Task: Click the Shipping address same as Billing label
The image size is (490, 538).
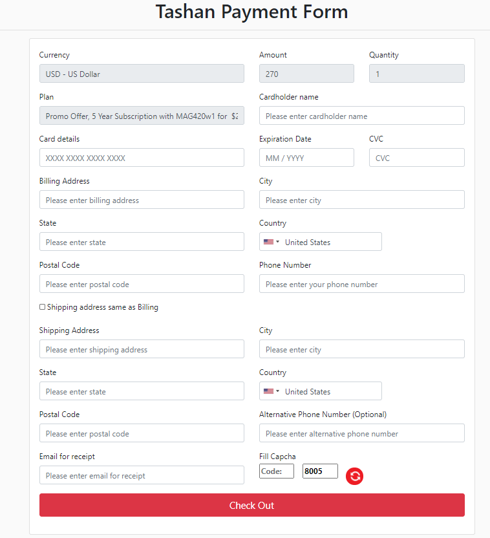Action: coord(103,307)
